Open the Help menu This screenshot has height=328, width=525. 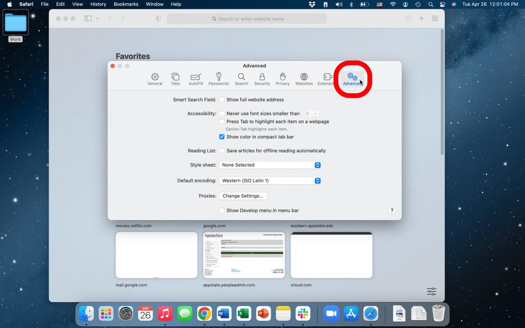click(x=176, y=4)
